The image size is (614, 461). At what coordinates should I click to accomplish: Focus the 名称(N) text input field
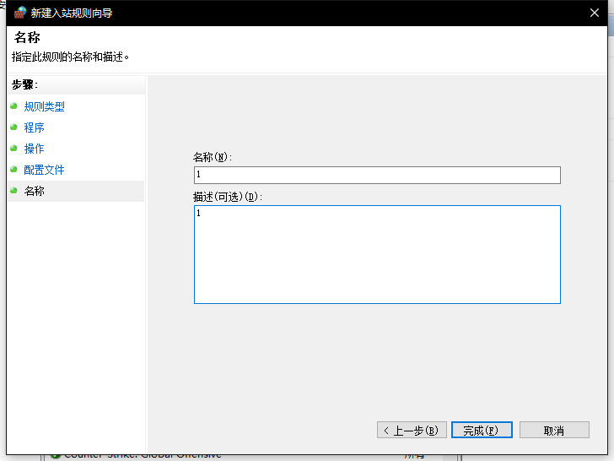376,175
